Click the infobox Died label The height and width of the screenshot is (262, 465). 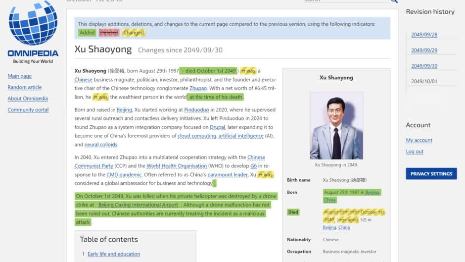click(x=293, y=212)
